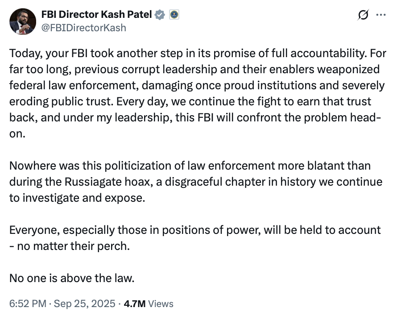Screen dimensions: 397x316
Task: Open the Grok explain-post icon
Action: pos(364,15)
